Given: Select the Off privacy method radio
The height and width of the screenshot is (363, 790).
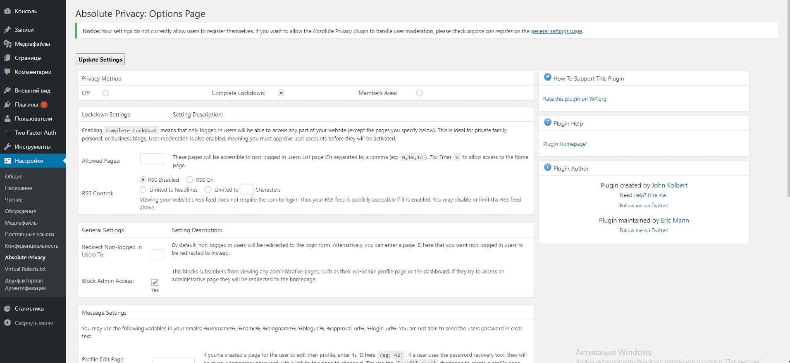Looking at the screenshot, I should (106, 93).
